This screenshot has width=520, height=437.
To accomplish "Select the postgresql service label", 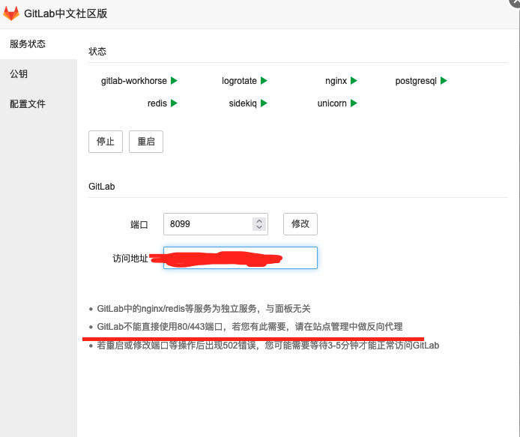I will click(416, 81).
